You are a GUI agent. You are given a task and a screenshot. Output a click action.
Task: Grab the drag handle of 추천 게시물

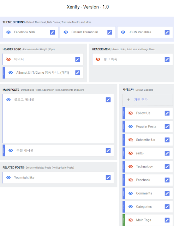pyautogui.click(x=4, y=151)
